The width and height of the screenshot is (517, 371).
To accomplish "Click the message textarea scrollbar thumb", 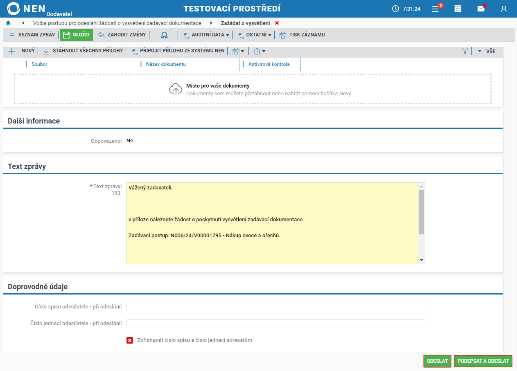I will click(421, 212).
